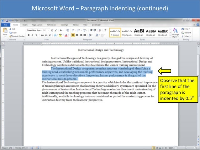The image size is (200, 150).
Task: Apply numbered list formatting
Action: 79,30
